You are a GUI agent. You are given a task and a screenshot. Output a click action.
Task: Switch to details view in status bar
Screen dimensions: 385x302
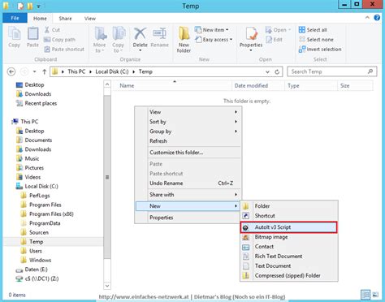[x=366, y=295]
